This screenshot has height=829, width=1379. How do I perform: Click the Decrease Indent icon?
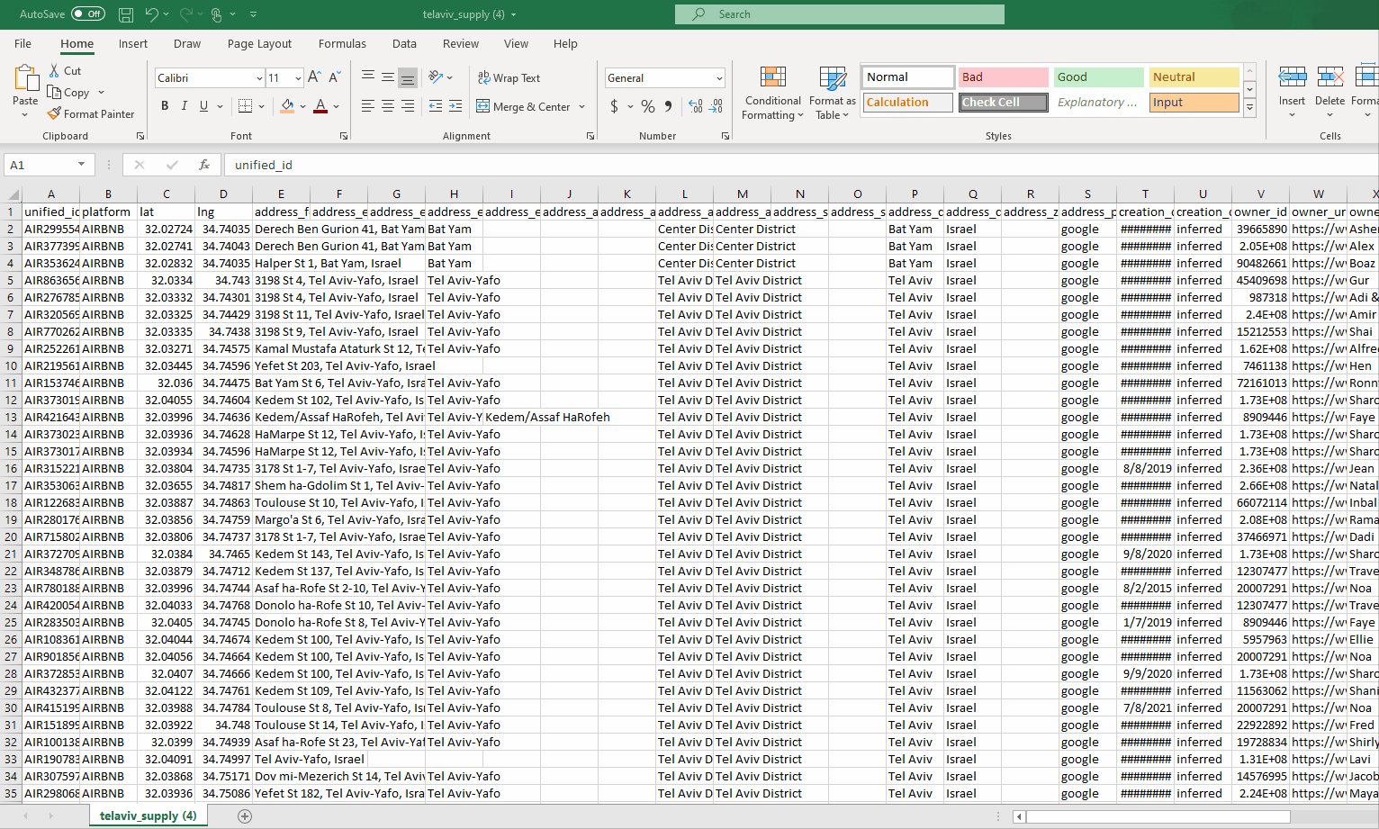point(436,106)
